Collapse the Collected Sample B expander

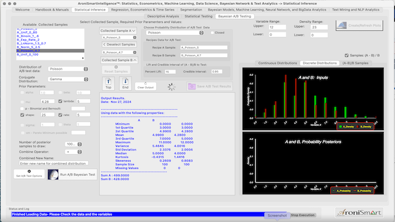(x=119, y=60)
